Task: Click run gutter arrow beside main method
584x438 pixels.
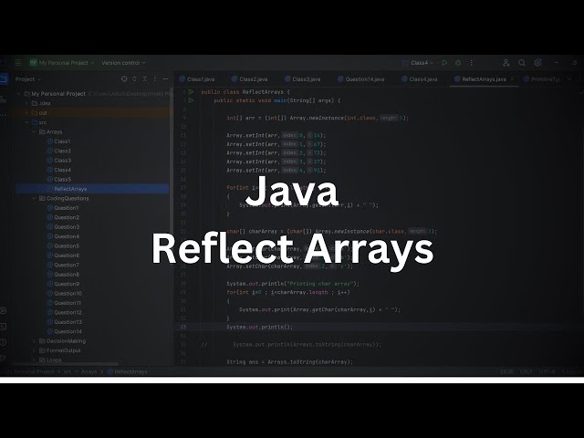Action: tap(191, 100)
